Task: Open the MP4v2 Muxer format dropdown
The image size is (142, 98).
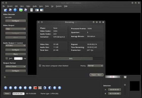Action: tap(15, 67)
